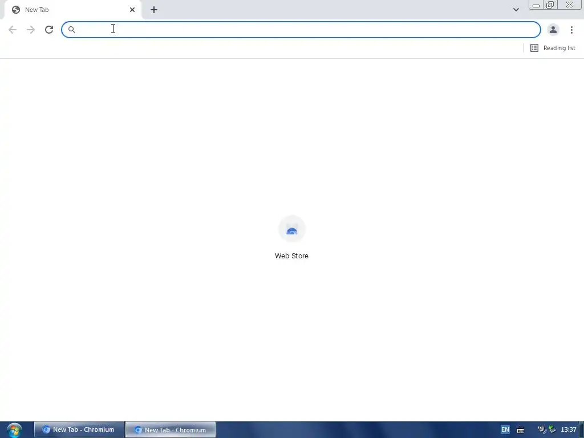This screenshot has height=438, width=584.
Task: Click the back navigation arrow
Action: (13, 30)
